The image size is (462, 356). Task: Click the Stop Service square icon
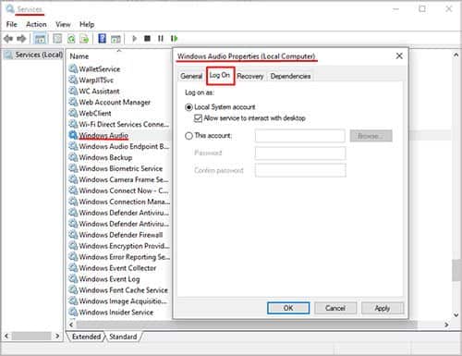coord(147,39)
